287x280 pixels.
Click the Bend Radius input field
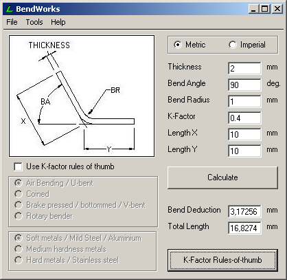[244, 101]
